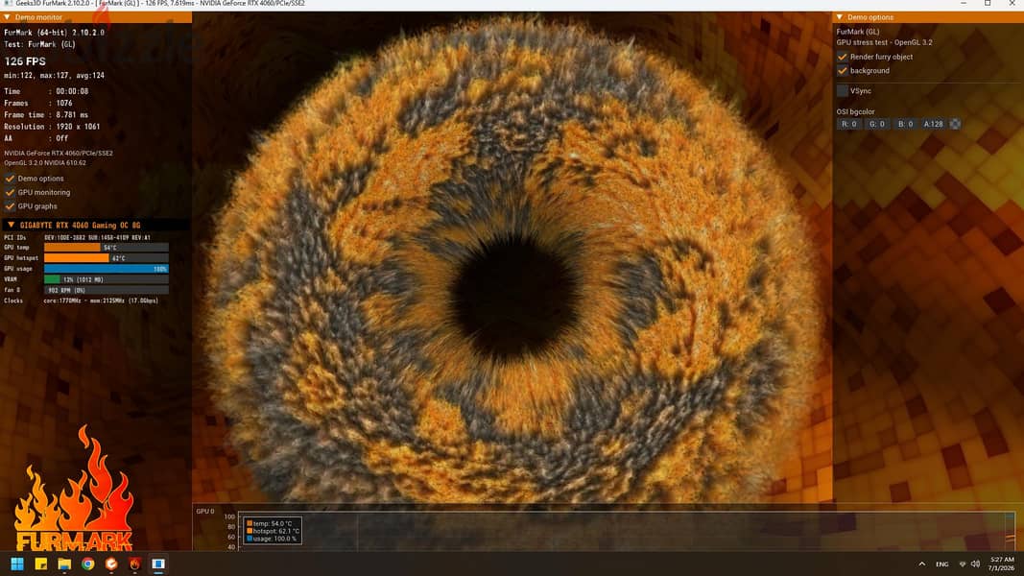Click the GPU temp orange bar
This screenshot has height=576, width=1024.
72,248
